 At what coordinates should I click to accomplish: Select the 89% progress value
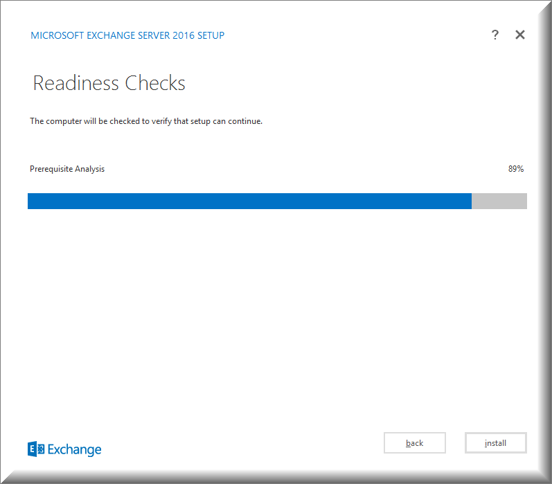516,169
